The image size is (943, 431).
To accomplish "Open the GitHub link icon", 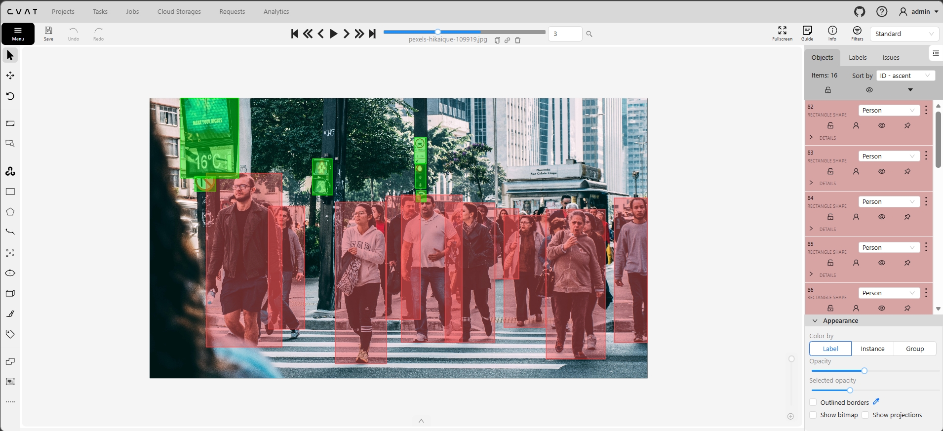I will click(860, 11).
